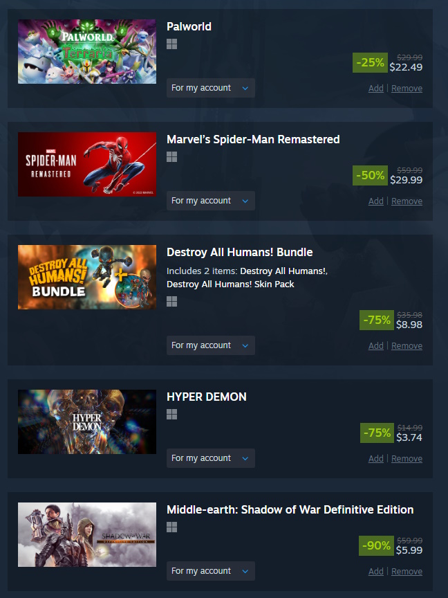Image resolution: width=448 pixels, height=598 pixels.
Task: Click Windows icon under Middle-earth: Shadow of War
Action: (172, 527)
